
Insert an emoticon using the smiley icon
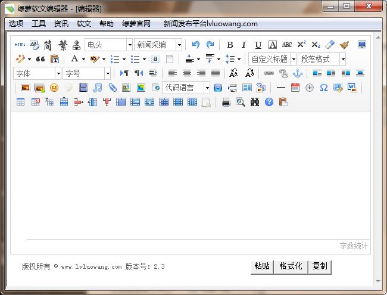[x=54, y=88]
